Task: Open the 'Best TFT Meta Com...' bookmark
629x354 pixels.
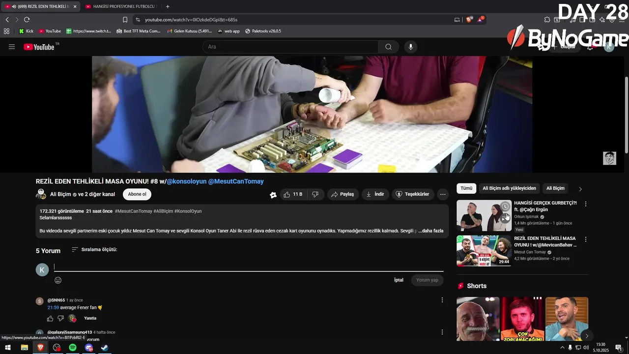Action: tap(139, 31)
